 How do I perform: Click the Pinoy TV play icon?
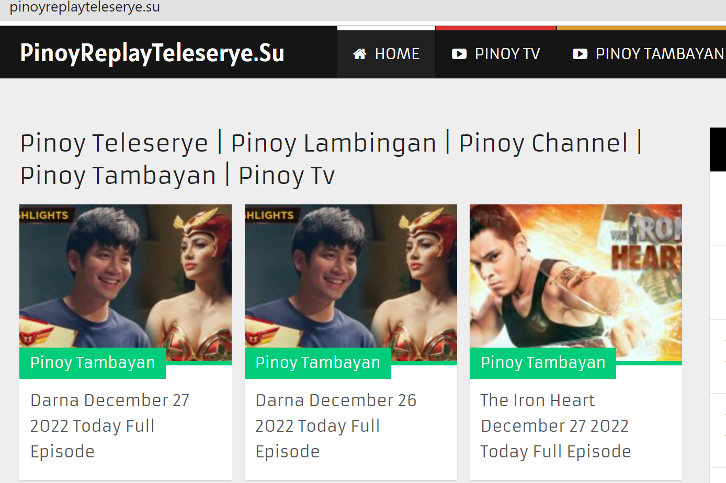click(459, 54)
